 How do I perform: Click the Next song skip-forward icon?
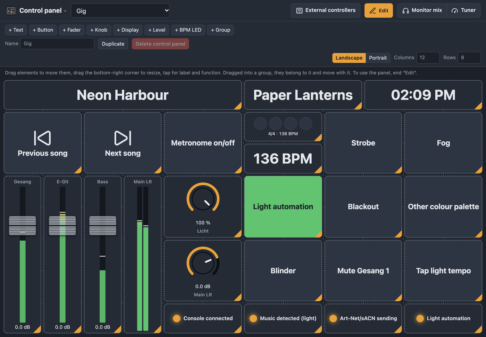(123, 138)
